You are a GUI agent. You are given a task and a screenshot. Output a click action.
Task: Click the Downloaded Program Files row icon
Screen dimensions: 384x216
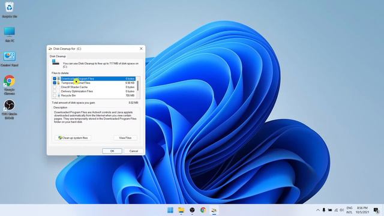click(x=59, y=79)
